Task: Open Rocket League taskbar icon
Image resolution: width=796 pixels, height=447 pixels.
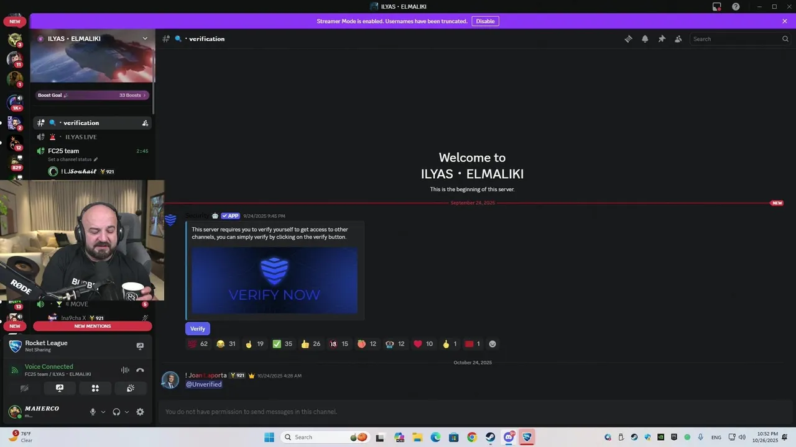Action: (527, 437)
